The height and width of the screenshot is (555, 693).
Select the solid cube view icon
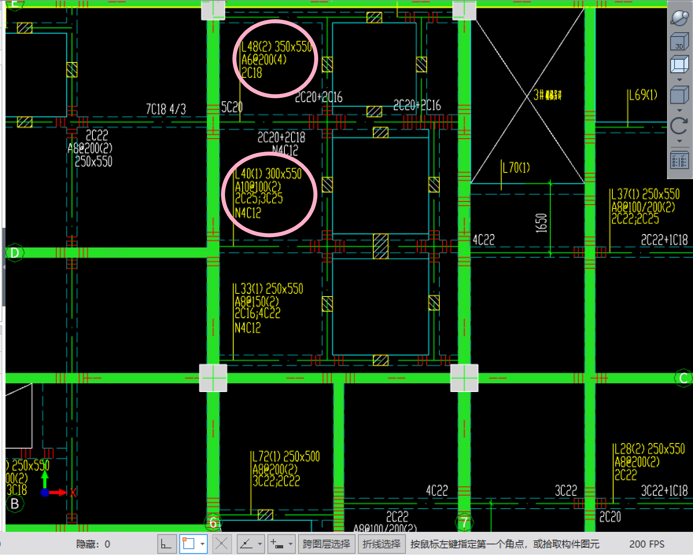[679, 95]
